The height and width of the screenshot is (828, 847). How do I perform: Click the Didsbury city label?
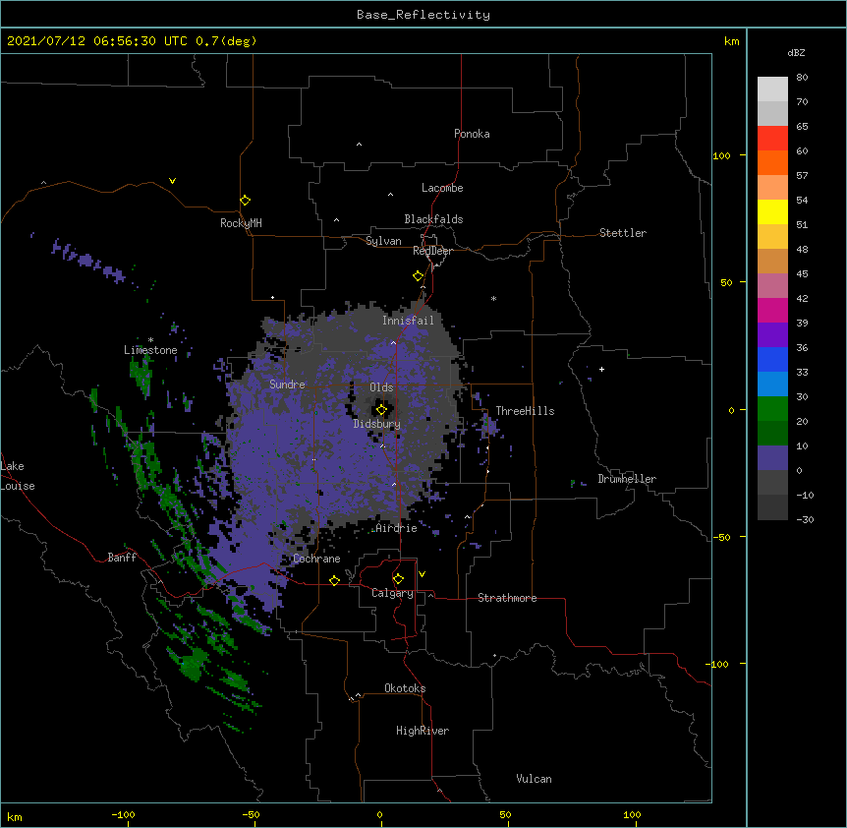pos(376,424)
